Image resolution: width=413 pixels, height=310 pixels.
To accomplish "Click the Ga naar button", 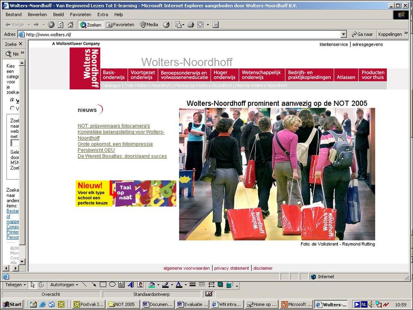I will (x=363, y=34).
